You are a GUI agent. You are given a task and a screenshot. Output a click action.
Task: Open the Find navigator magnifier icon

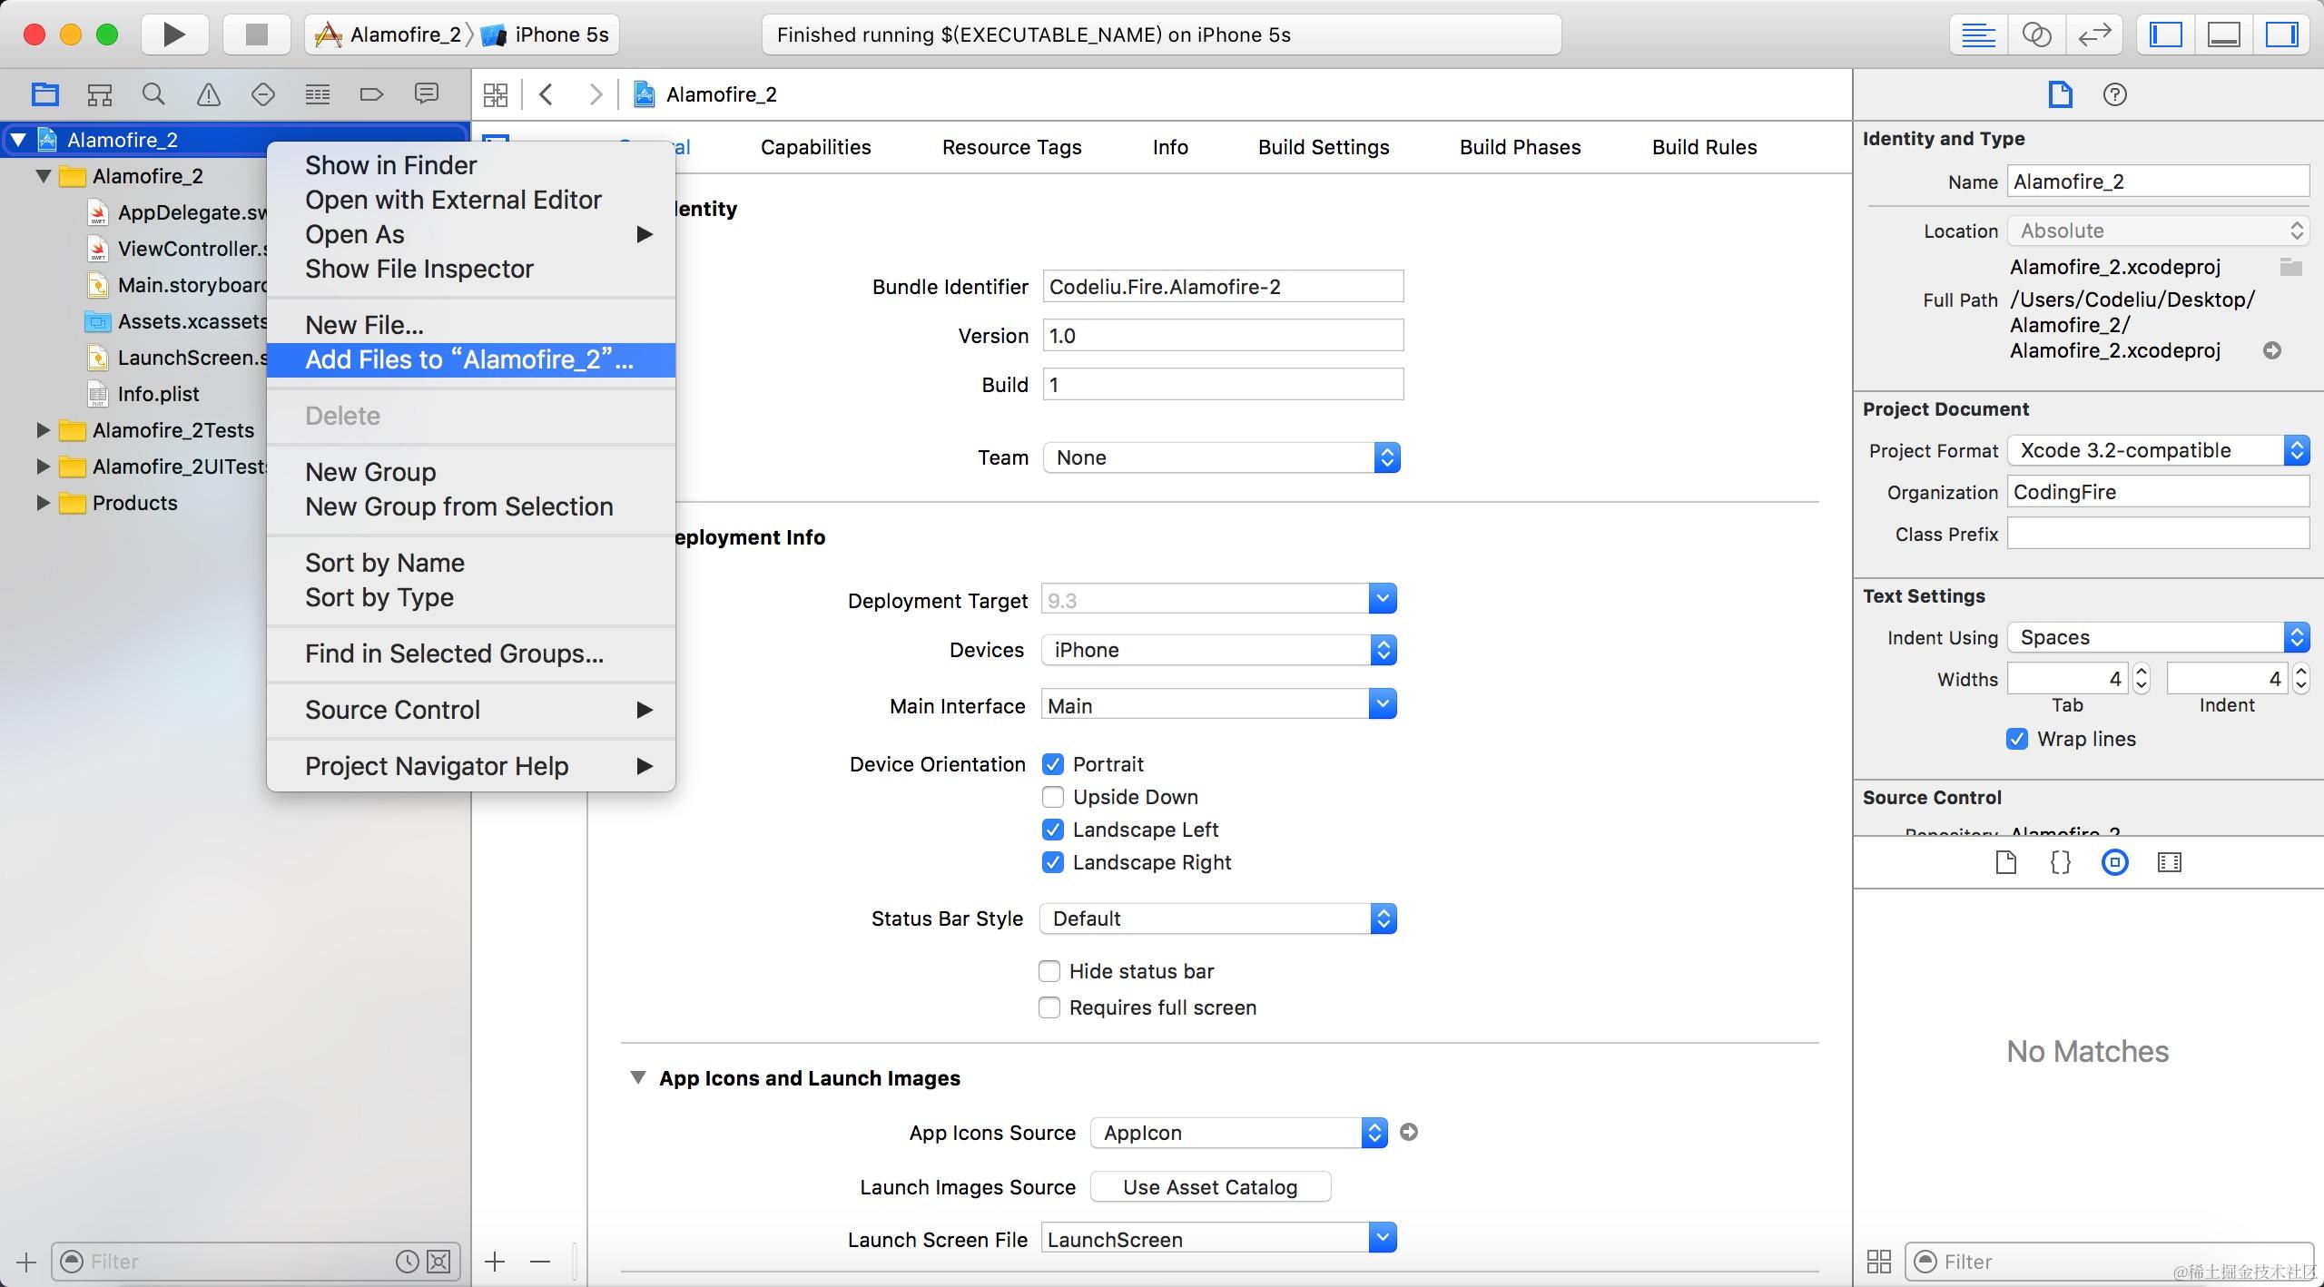153,94
